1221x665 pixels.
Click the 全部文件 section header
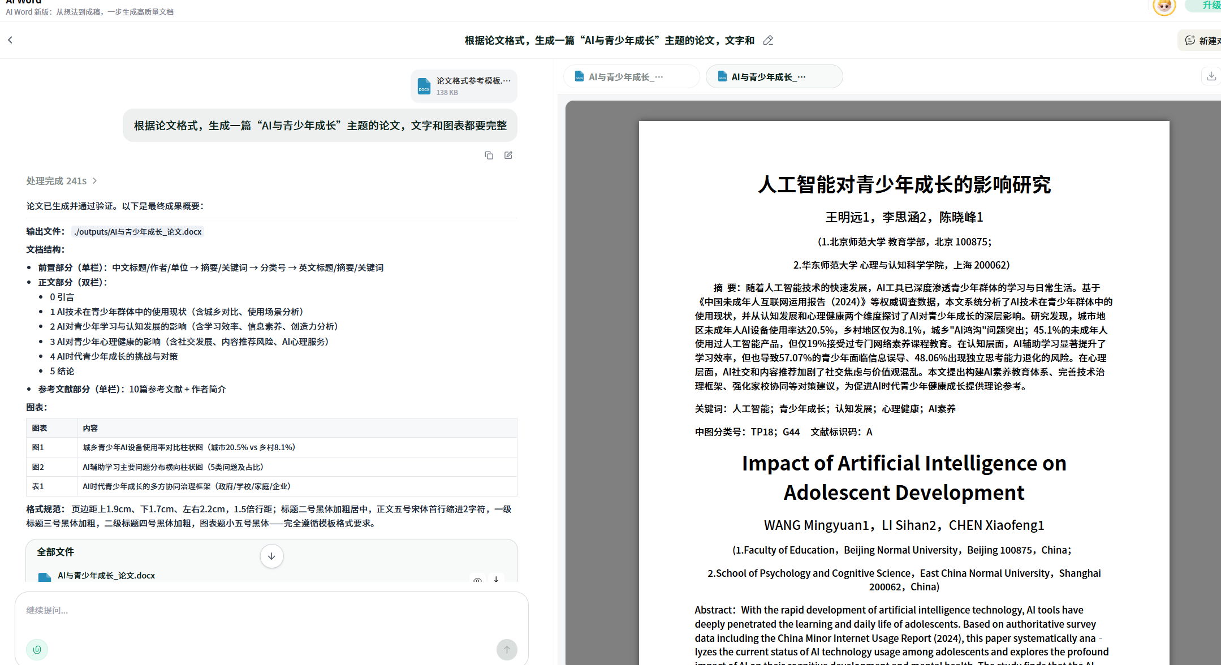pyautogui.click(x=55, y=552)
